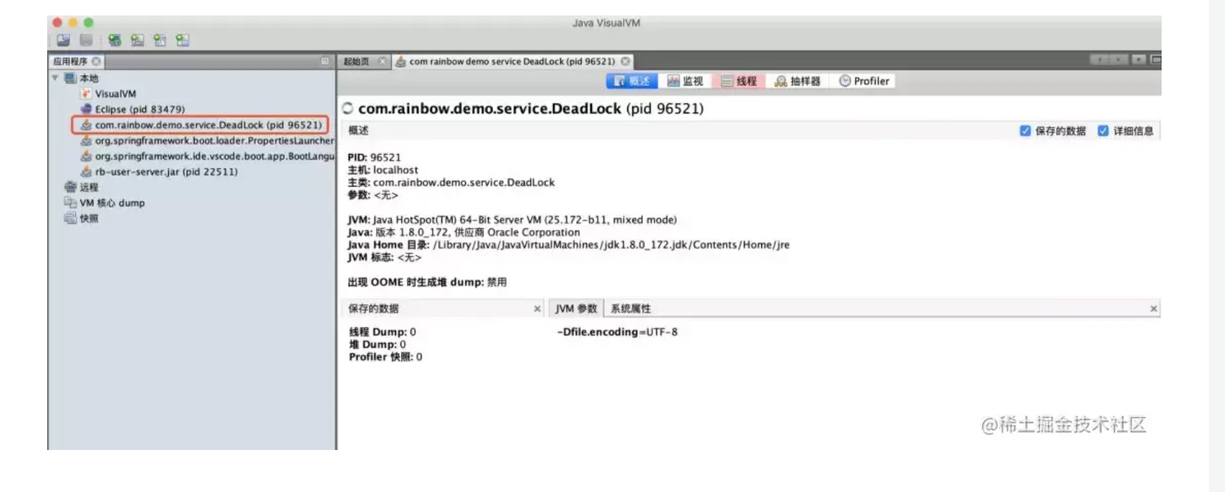Viewport: 1225px width, 492px height.
Task: Click the Profiler 快照: 0 entry
Action: [x=385, y=356]
